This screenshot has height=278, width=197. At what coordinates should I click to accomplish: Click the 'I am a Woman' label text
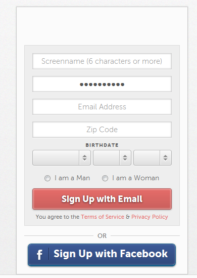(x=136, y=178)
